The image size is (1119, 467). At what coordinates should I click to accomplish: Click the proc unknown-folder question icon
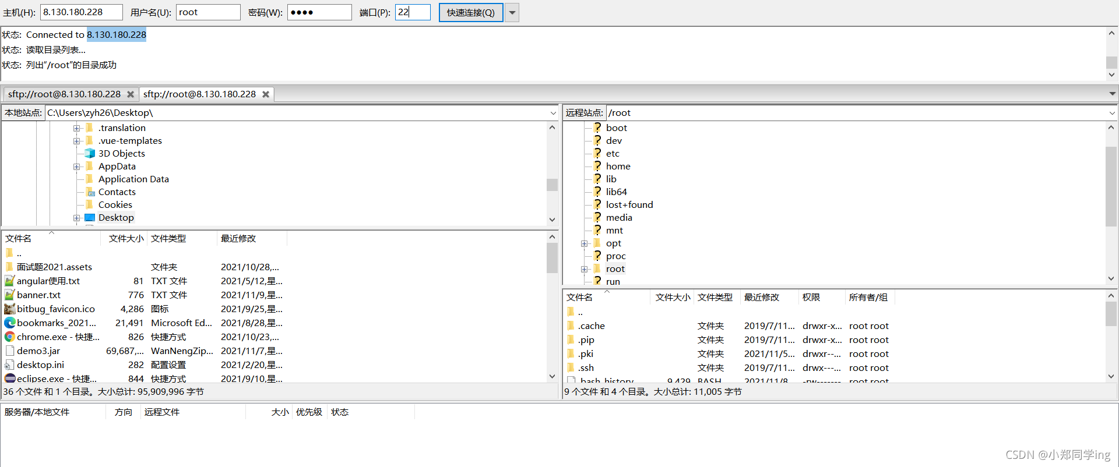point(597,256)
